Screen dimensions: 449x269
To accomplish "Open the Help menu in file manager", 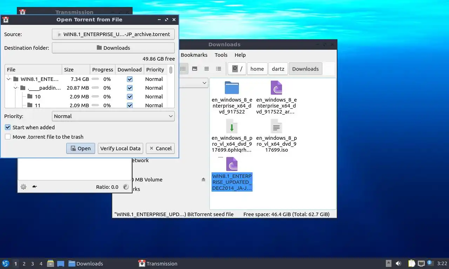I will point(240,55).
